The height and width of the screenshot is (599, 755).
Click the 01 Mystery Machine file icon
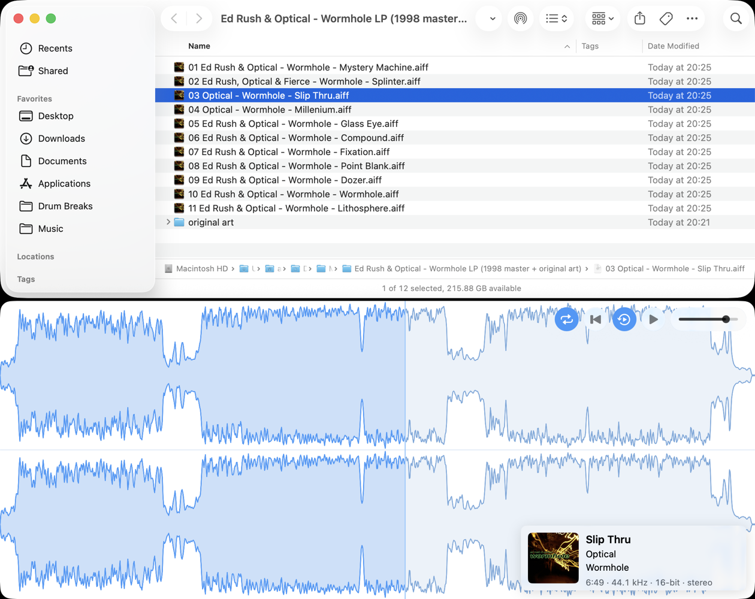pyautogui.click(x=179, y=67)
